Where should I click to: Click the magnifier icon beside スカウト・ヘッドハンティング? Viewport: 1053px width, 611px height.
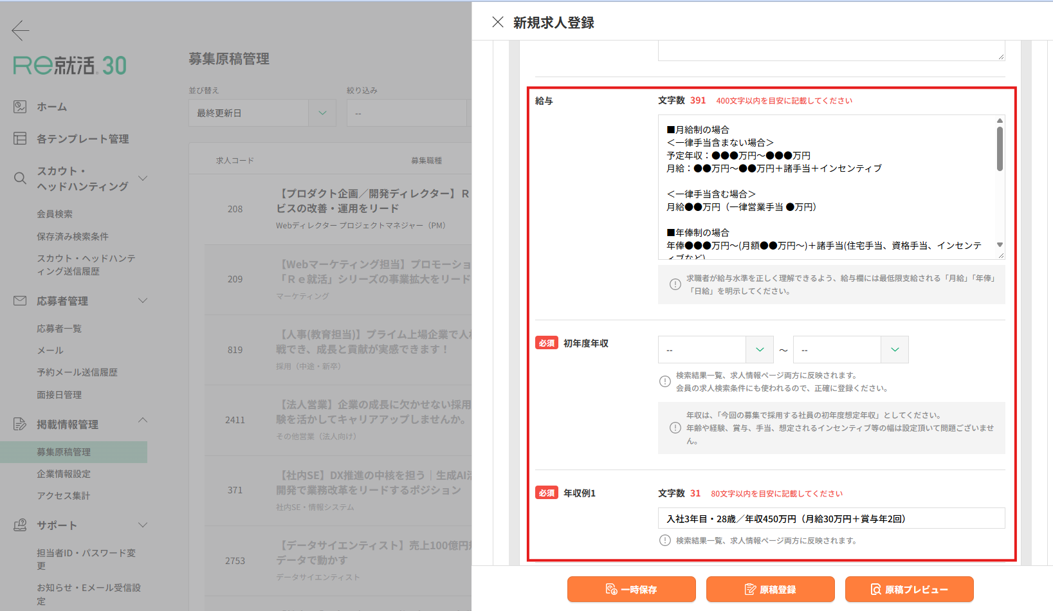coord(21,178)
